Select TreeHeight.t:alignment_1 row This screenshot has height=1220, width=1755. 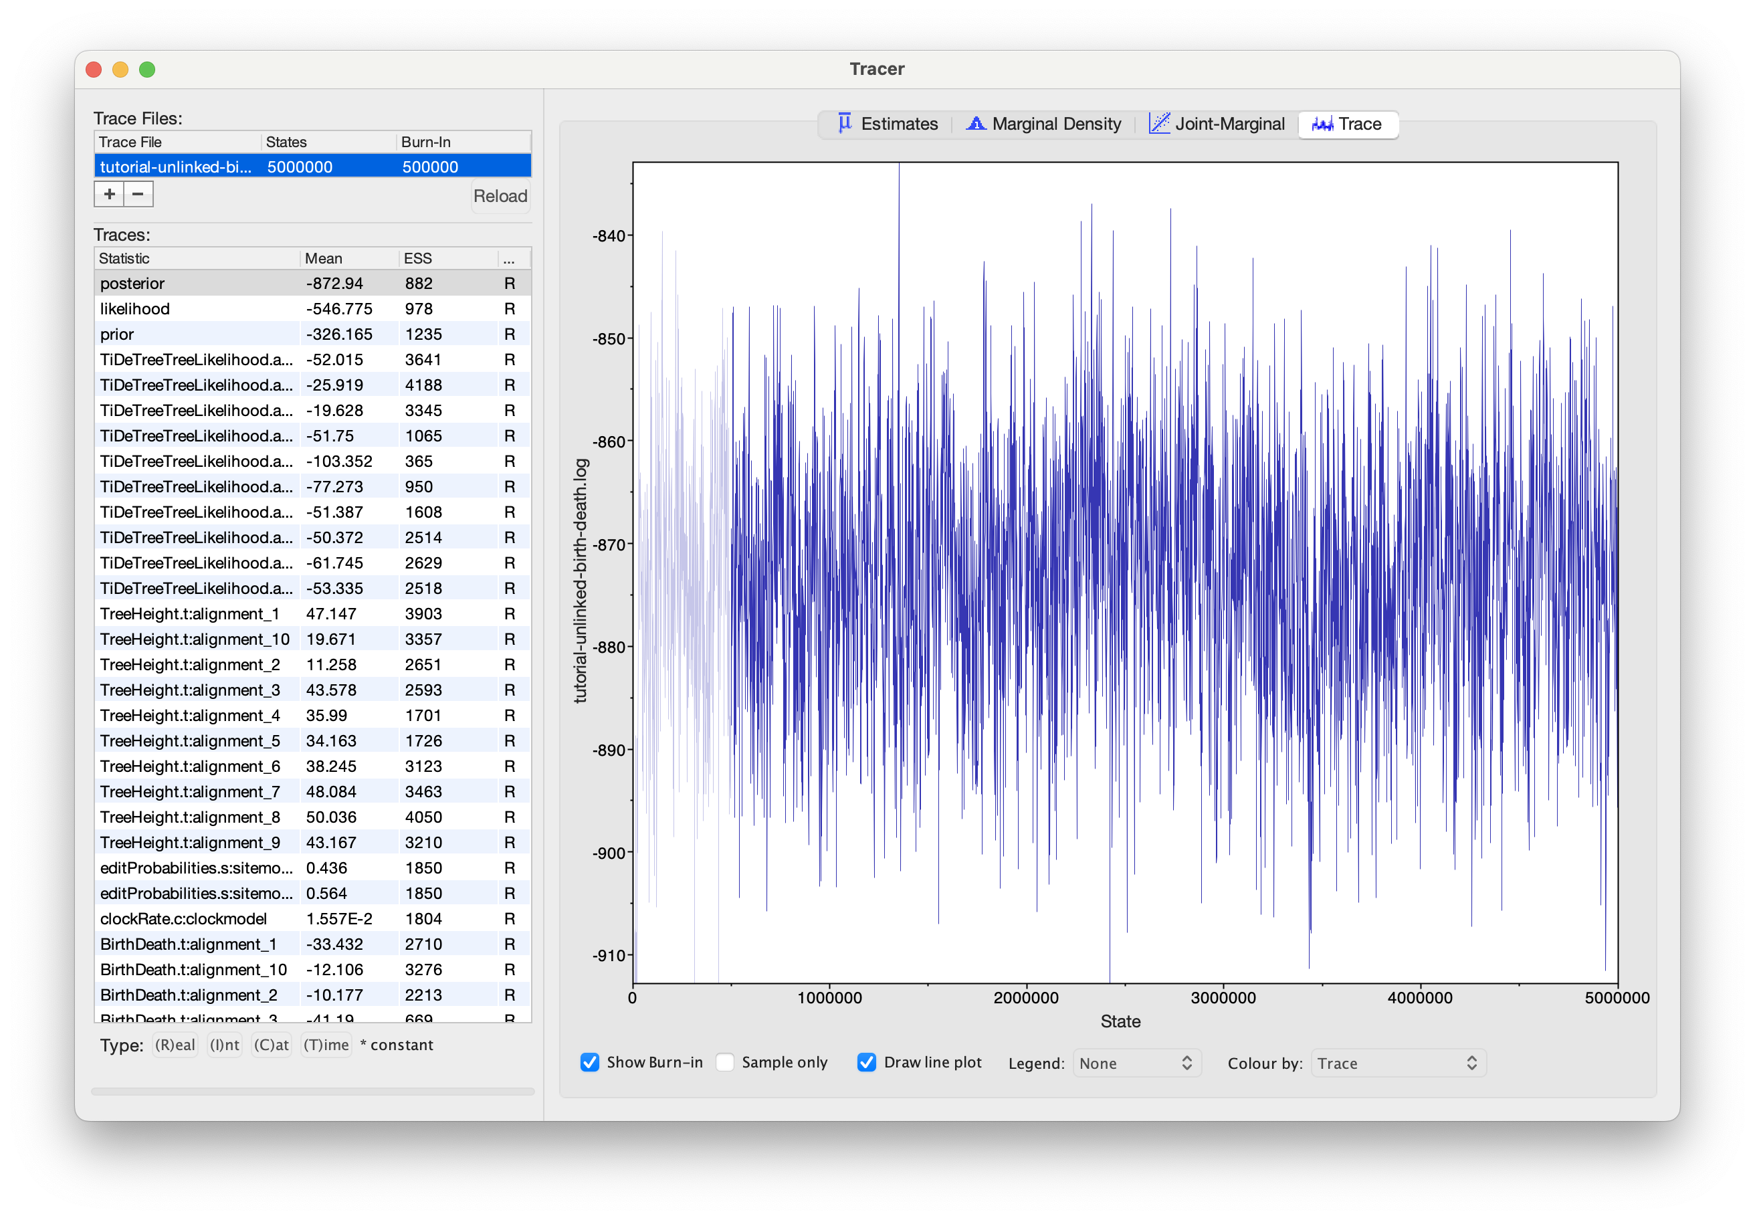[312, 614]
